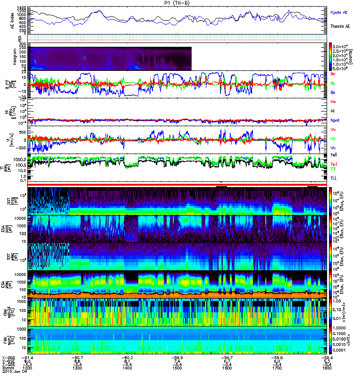
Task: Click the "1700" time tick label
Action: pyautogui.click(x=277, y=368)
